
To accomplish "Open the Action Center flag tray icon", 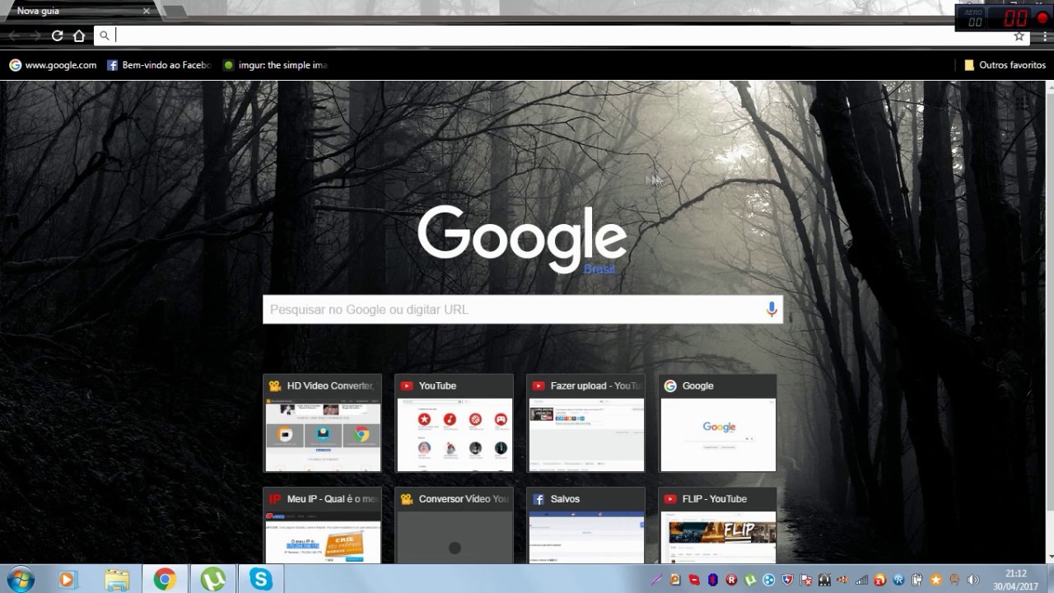I will point(806,580).
